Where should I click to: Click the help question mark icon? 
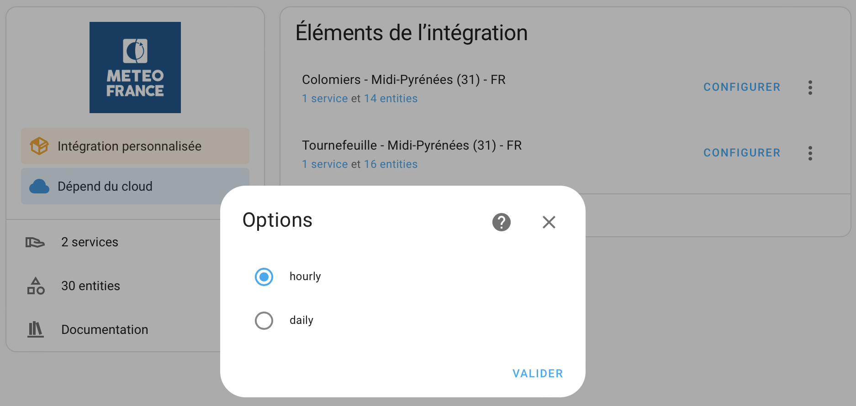coord(501,222)
